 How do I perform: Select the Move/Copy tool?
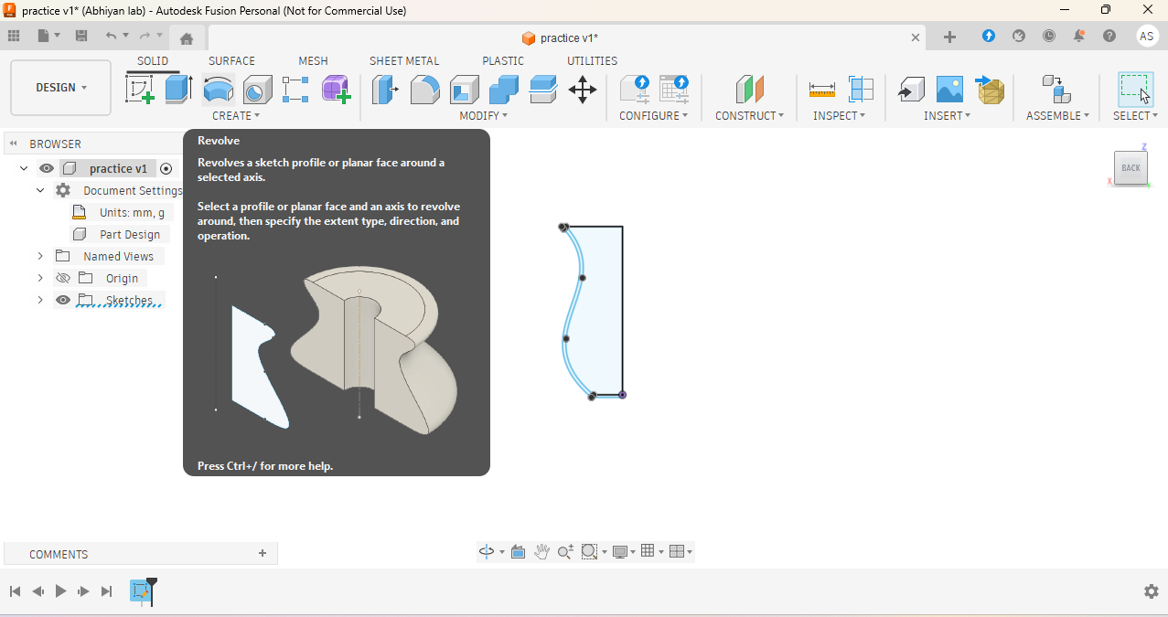pyautogui.click(x=583, y=90)
